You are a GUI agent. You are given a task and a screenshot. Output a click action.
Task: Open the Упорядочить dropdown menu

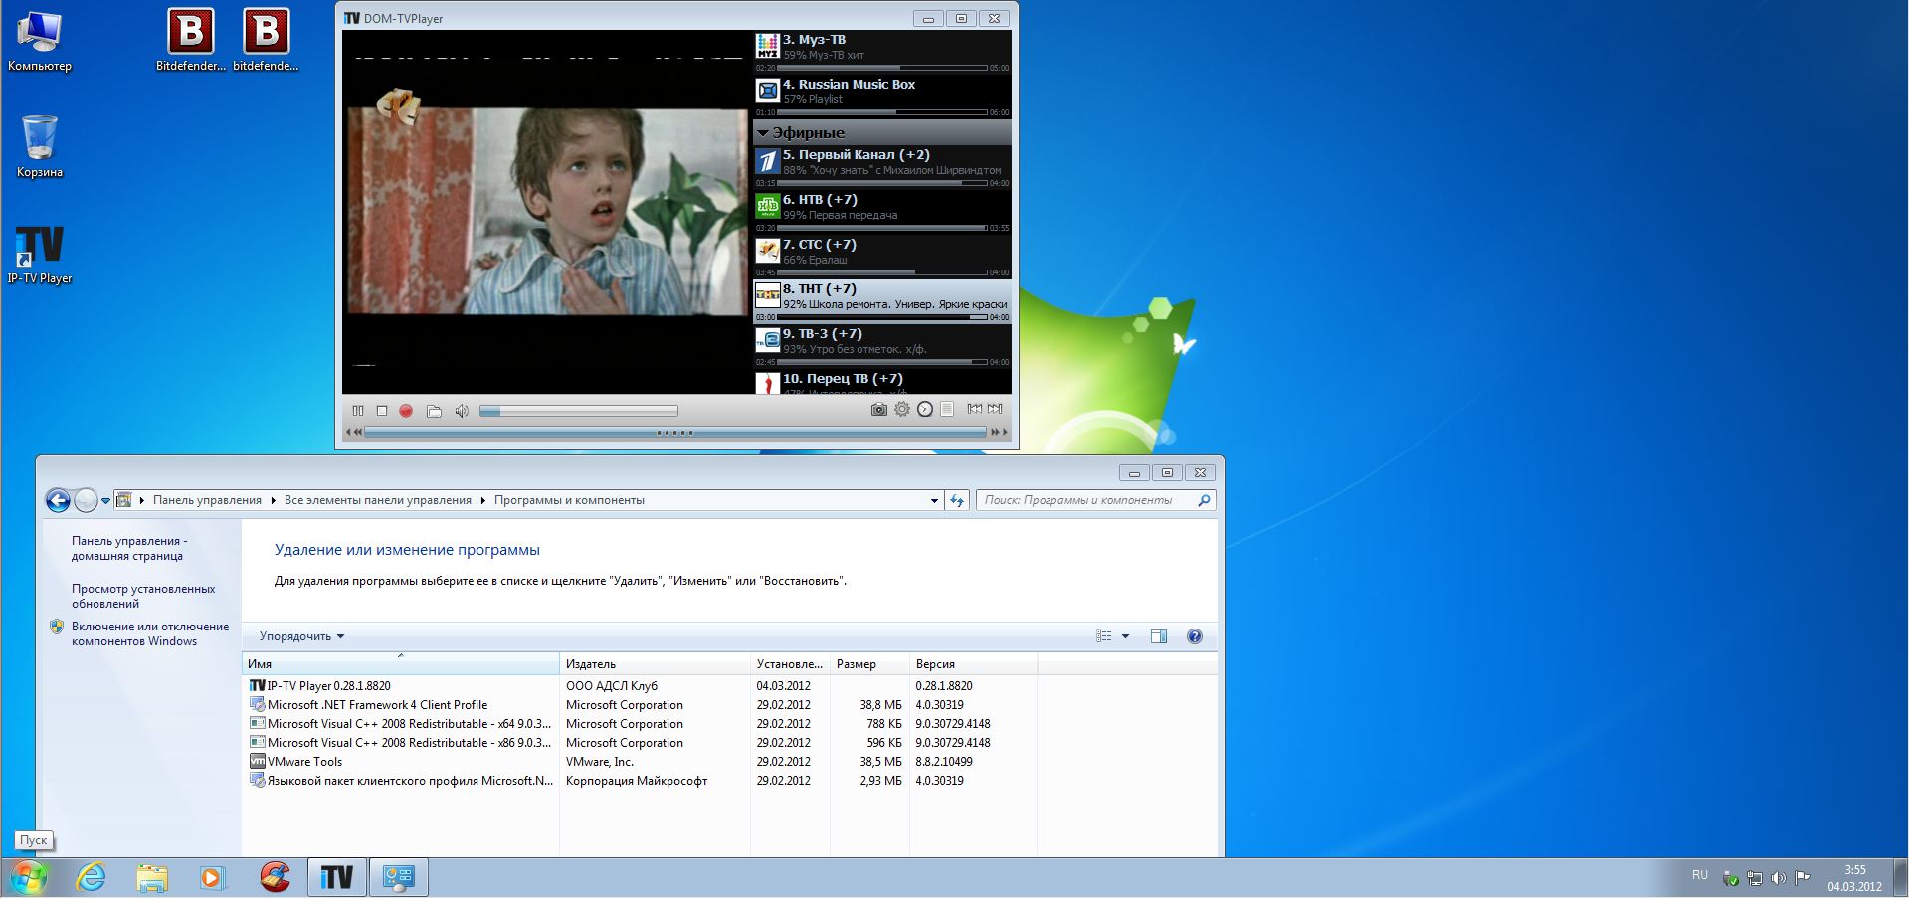click(301, 636)
